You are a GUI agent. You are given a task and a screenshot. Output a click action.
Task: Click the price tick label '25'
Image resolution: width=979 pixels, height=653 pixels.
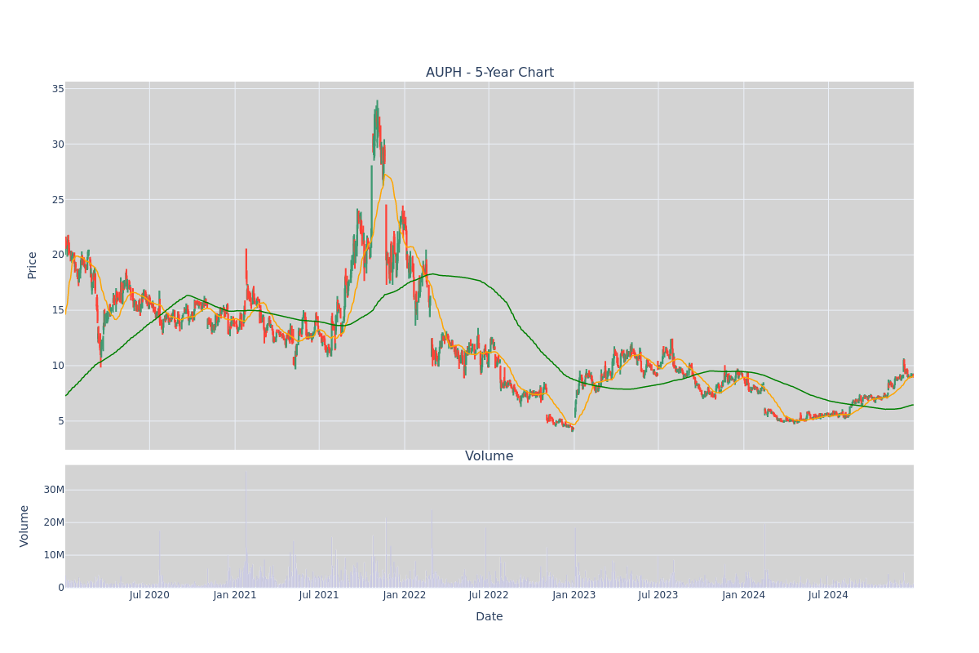click(x=59, y=200)
